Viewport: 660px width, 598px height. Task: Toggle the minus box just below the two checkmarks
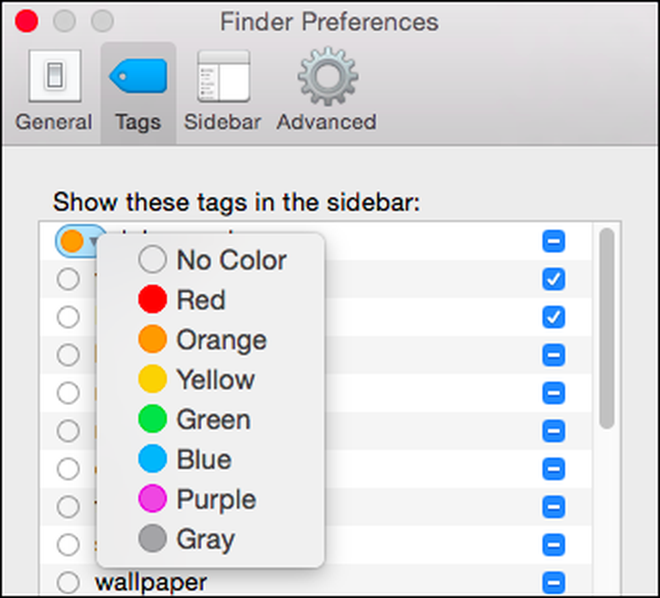(x=554, y=355)
